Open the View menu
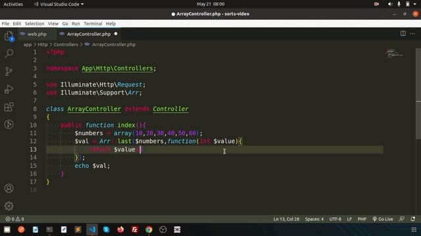421x236 pixels. point(53,24)
